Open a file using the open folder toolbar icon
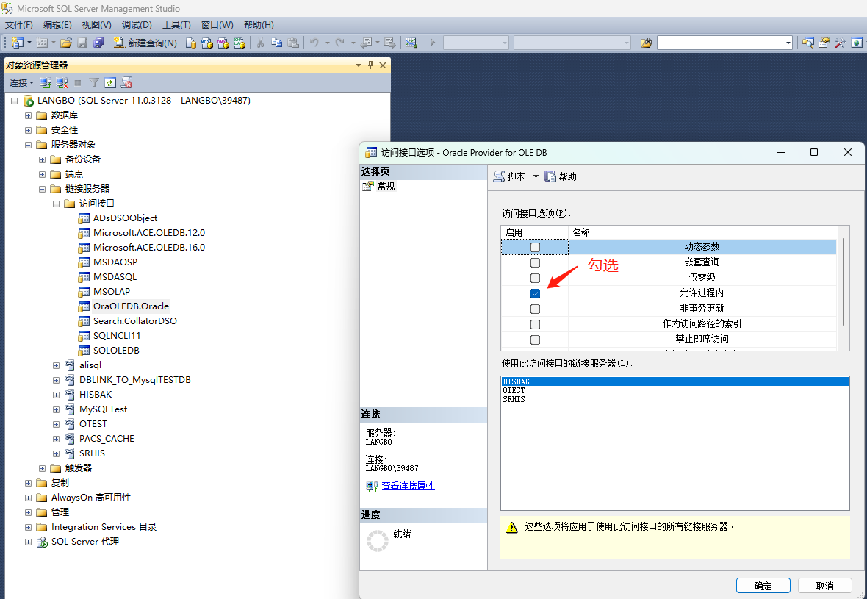Screen dimensions: 867x599 click(65, 42)
